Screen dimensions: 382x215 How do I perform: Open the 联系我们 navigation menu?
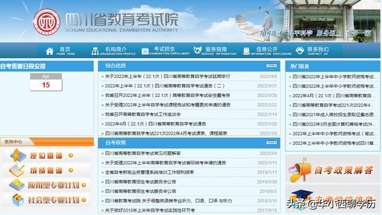318,51
